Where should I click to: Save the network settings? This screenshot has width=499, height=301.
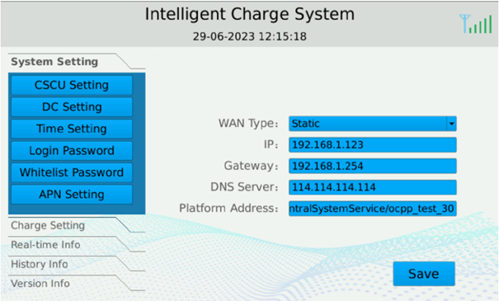(x=424, y=274)
